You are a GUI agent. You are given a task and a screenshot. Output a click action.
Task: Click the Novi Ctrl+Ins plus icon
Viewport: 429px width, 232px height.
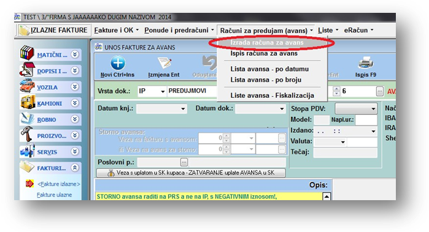pyautogui.click(x=118, y=63)
